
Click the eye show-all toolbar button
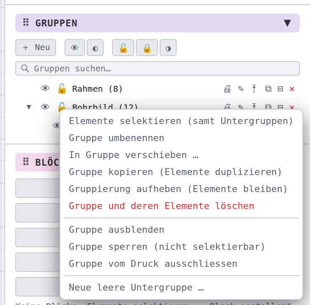point(75,48)
